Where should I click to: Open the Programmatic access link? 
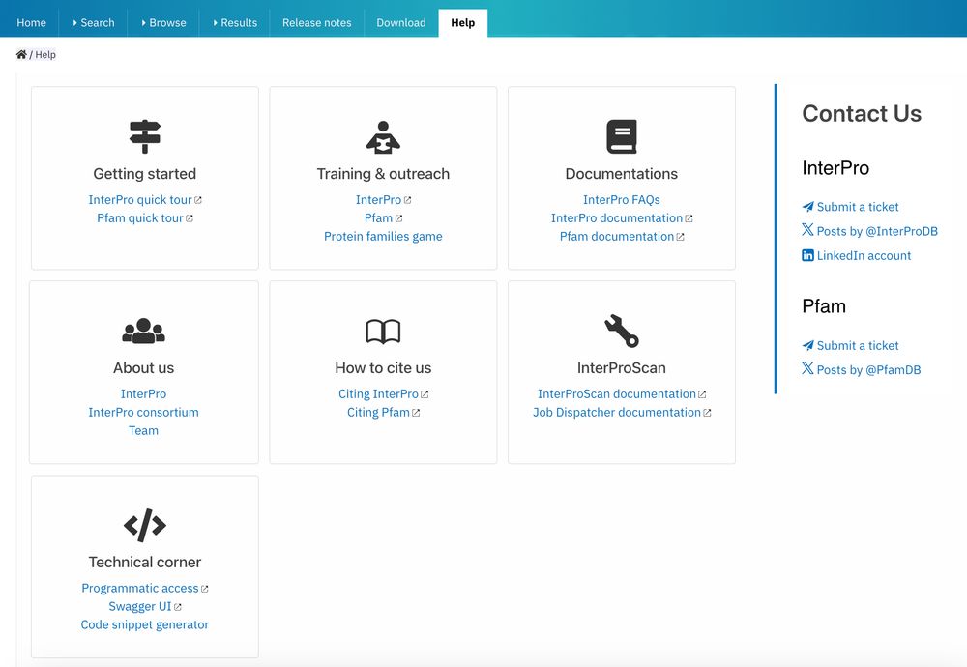(x=140, y=588)
